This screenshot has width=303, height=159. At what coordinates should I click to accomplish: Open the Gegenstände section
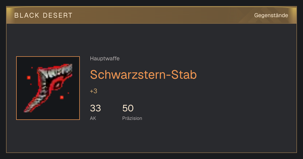pos(271,15)
